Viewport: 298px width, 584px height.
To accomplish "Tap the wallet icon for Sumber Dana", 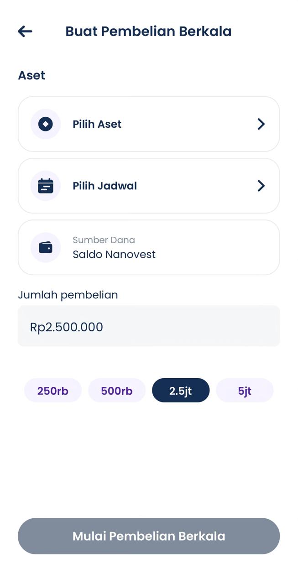I will click(46, 247).
